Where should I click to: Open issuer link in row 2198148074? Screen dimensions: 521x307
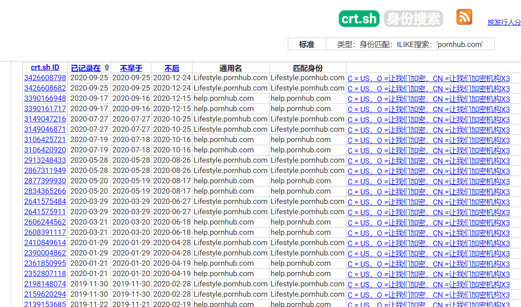tap(429, 285)
